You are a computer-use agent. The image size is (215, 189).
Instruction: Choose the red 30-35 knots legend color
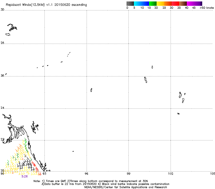175,3
